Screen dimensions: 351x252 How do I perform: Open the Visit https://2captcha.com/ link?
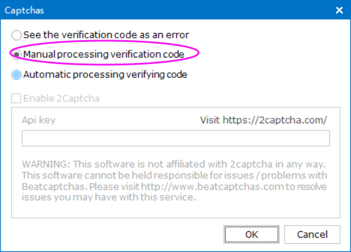pos(263,120)
